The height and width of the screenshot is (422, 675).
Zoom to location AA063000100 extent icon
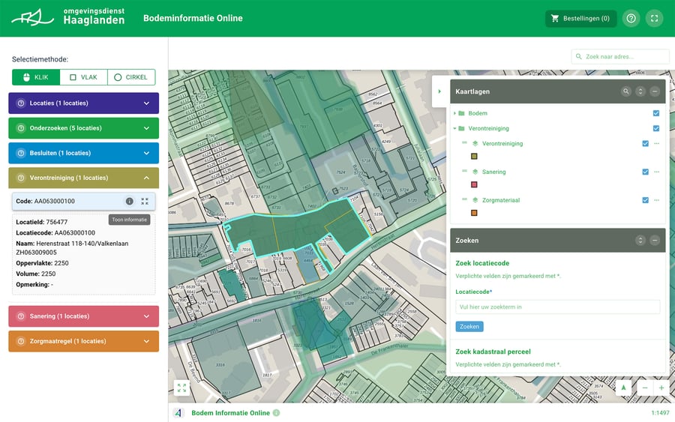[145, 202]
